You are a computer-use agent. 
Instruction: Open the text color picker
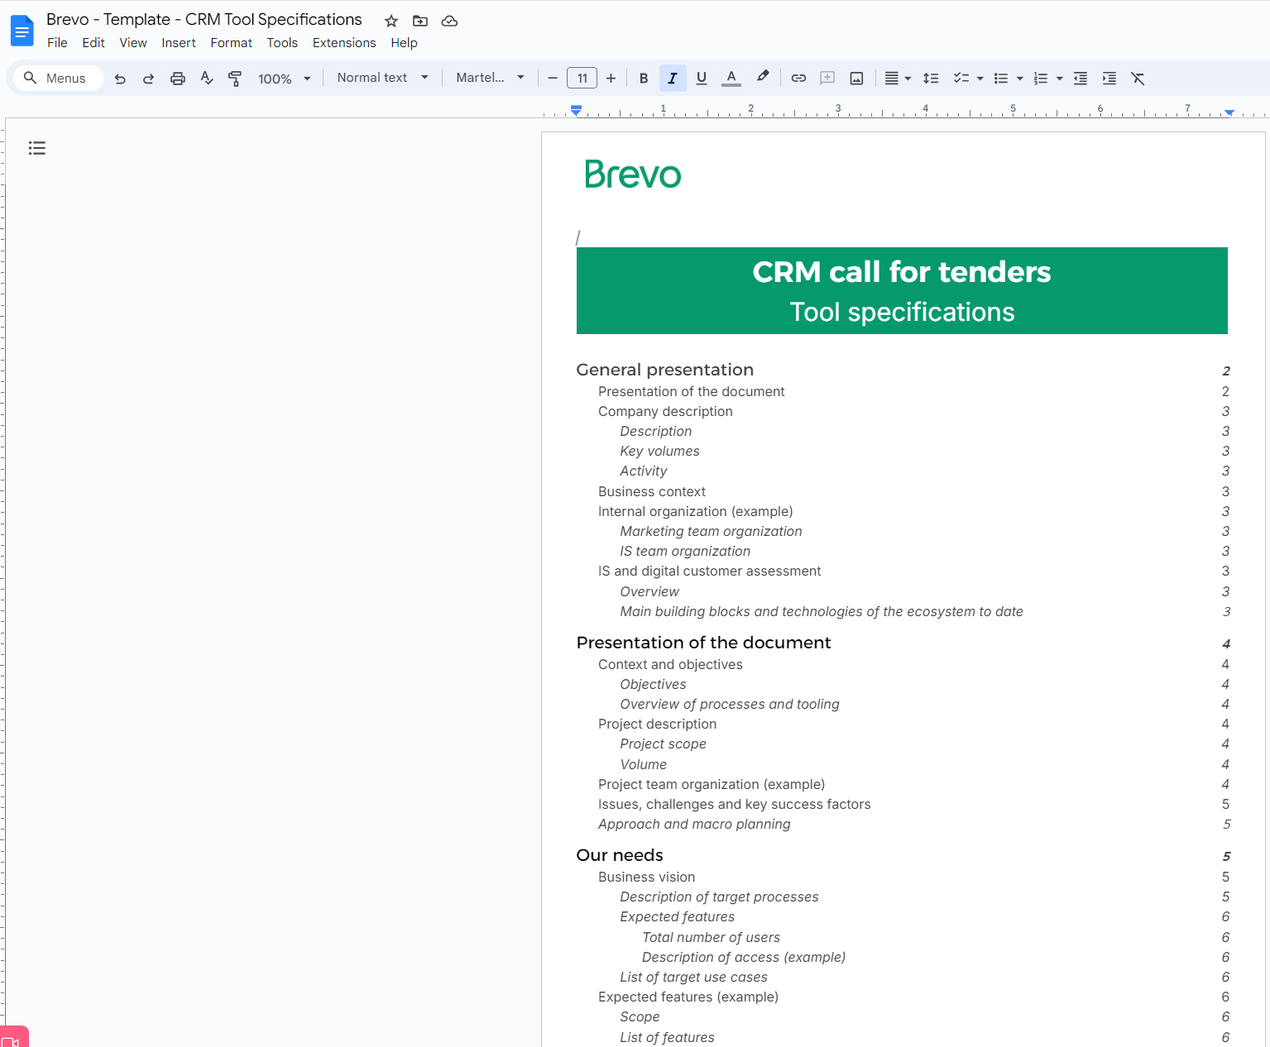click(731, 79)
